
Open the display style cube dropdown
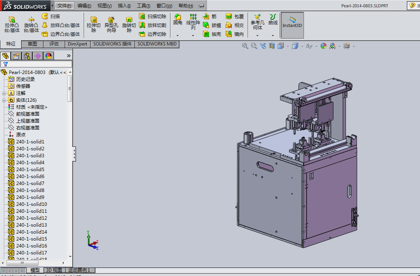click(302, 46)
